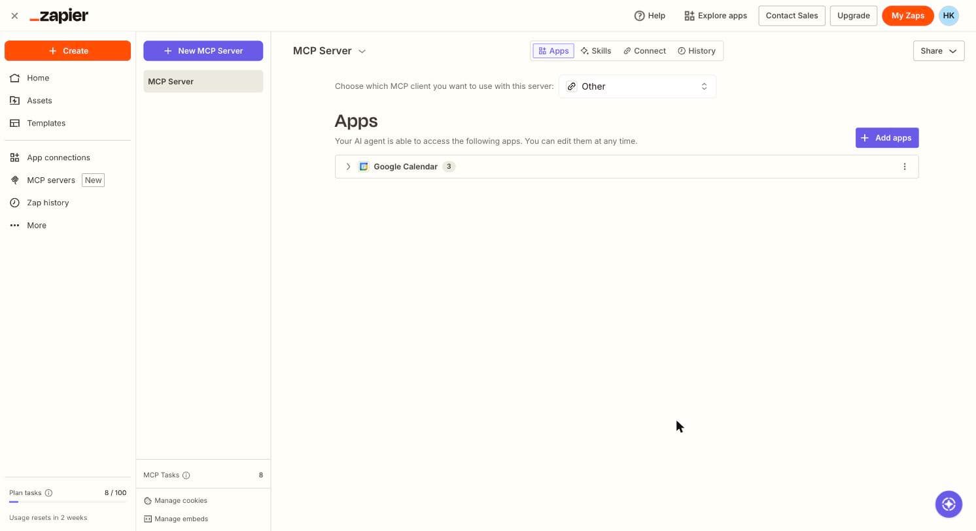Click the orange Create button
This screenshot has height=531, width=976.
67,51
